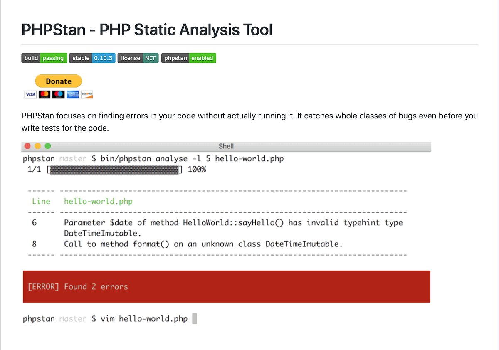499x350 pixels.
Task: Toggle the license MIT badge
Action: (x=138, y=58)
